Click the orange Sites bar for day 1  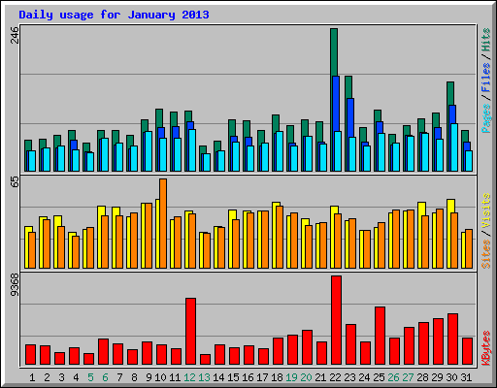click(32, 250)
